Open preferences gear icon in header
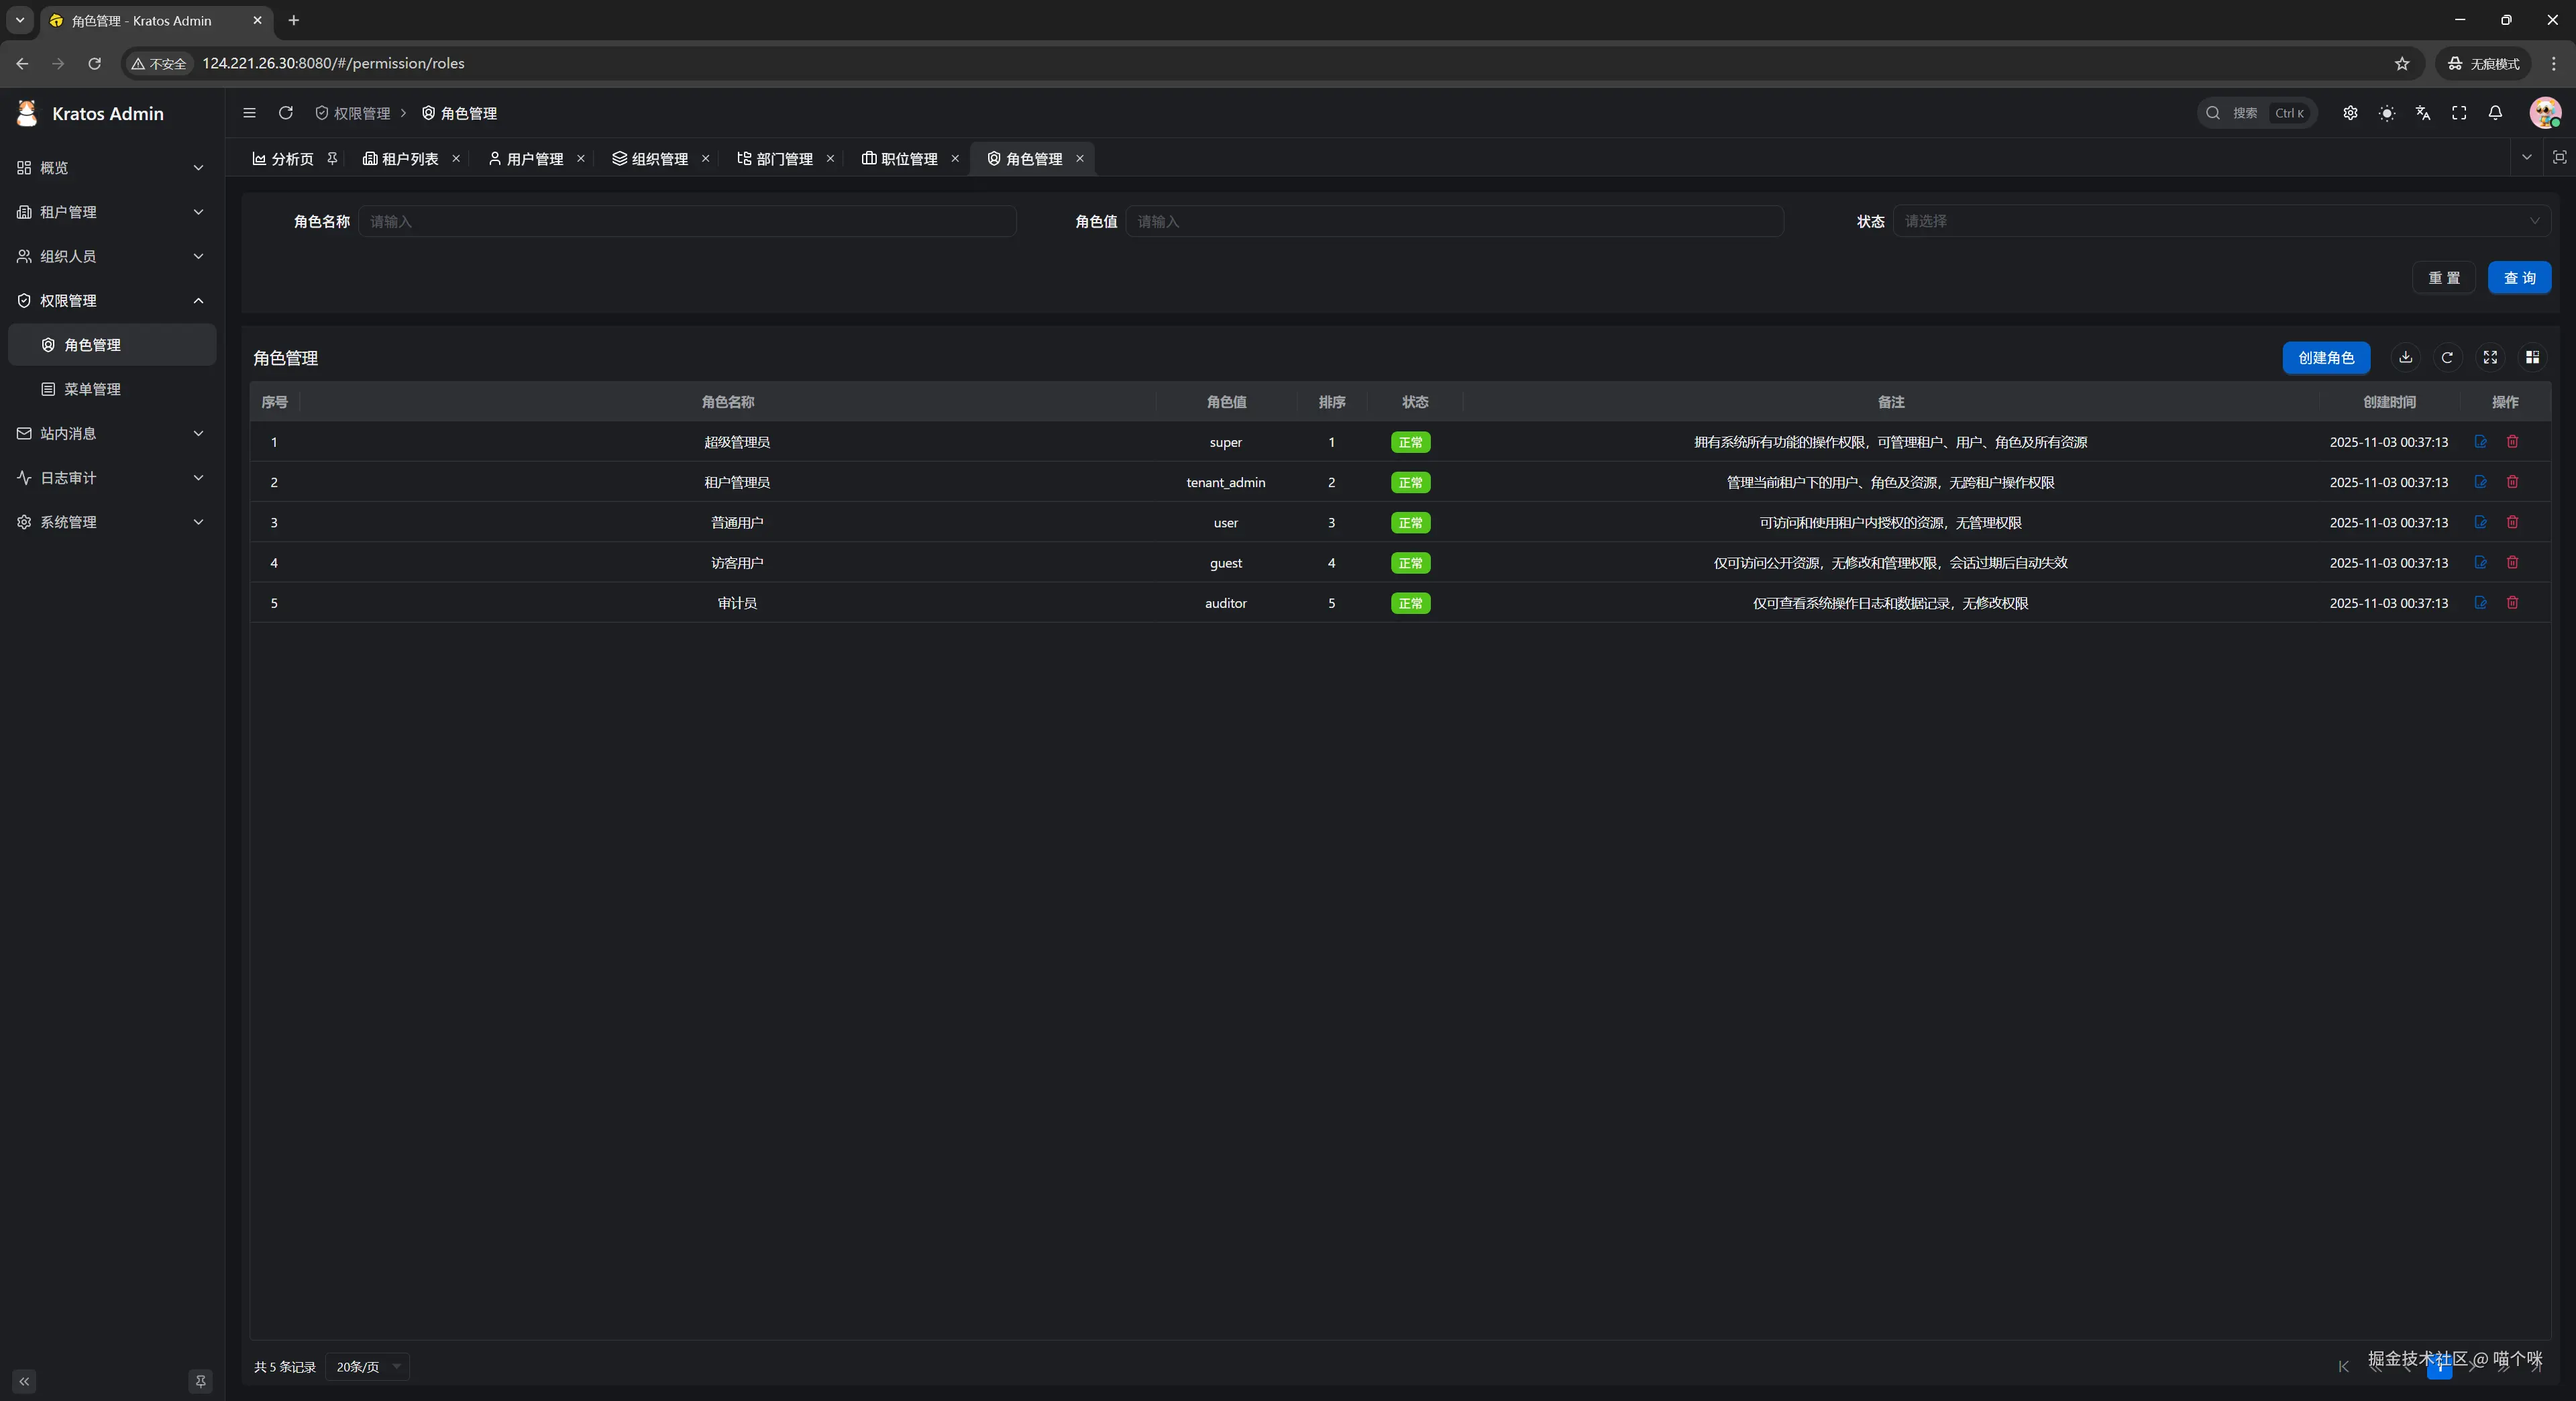The image size is (2576, 1401). tap(2350, 113)
